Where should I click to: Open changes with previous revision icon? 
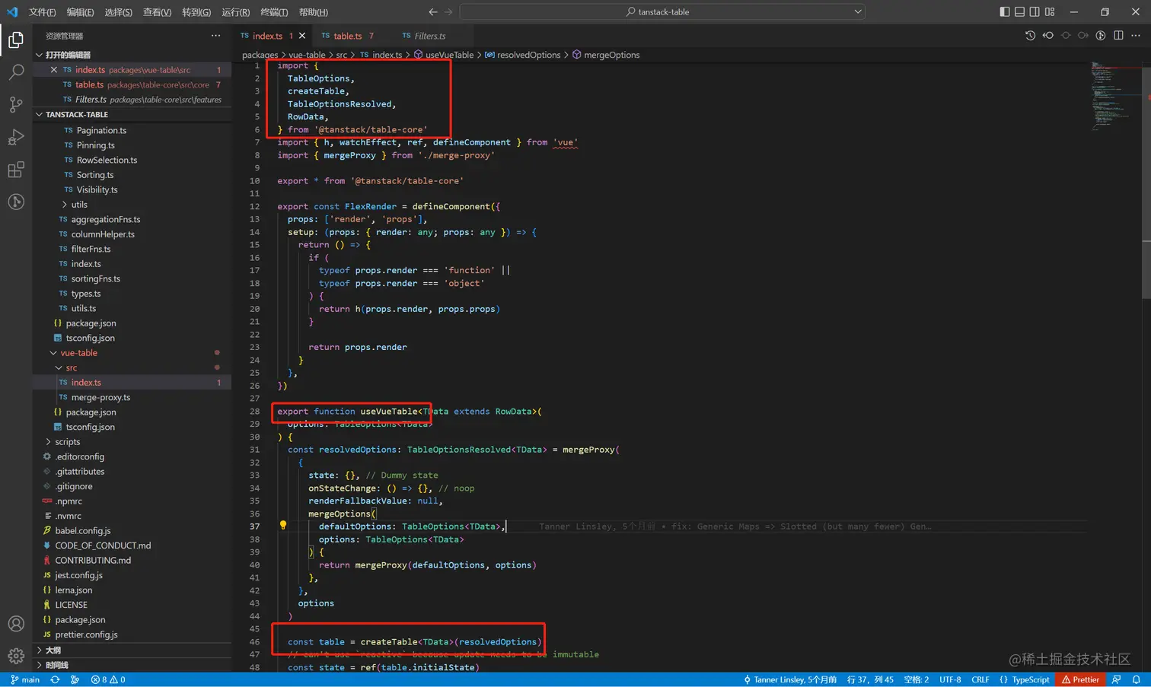click(x=1048, y=35)
